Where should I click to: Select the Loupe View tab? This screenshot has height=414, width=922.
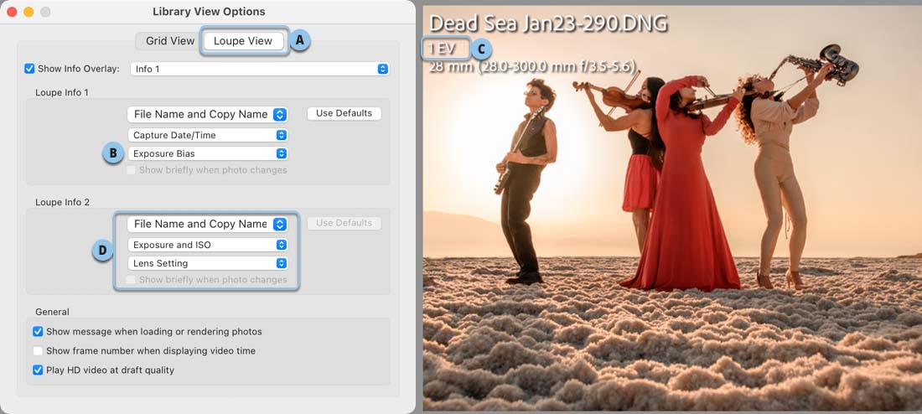tap(243, 41)
